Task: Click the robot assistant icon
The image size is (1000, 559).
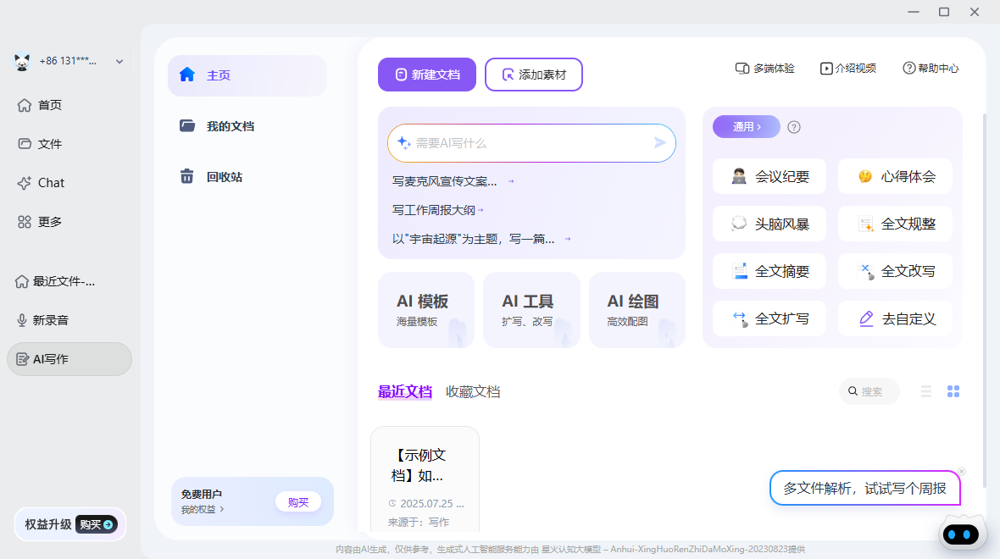Action: click(x=960, y=534)
